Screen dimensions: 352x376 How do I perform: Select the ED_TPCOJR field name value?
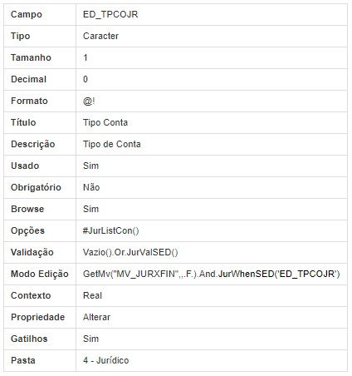(110, 14)
